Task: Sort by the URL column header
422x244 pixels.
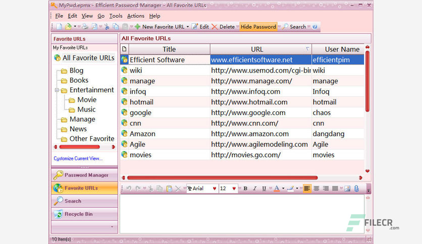Action: [x=260, y=49]
